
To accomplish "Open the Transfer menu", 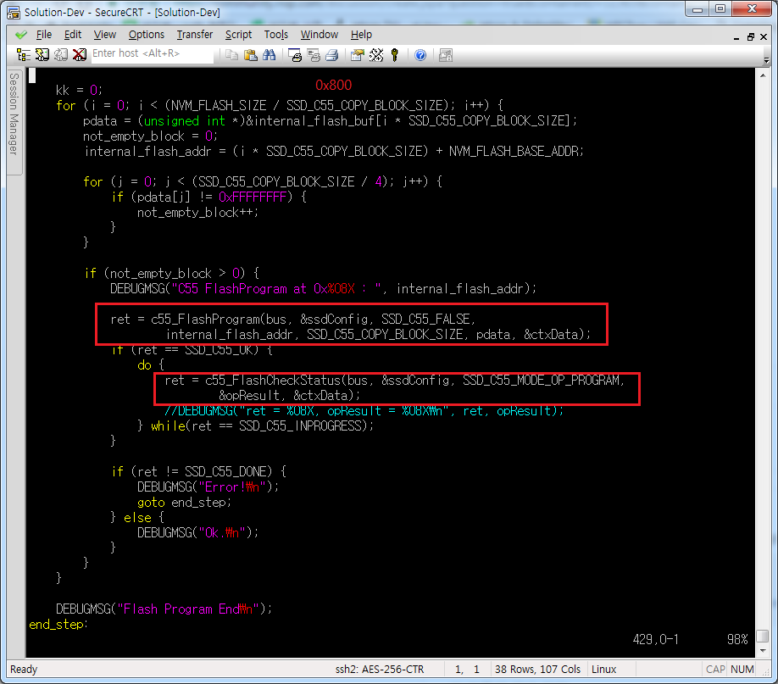I will tap(194, 35).
